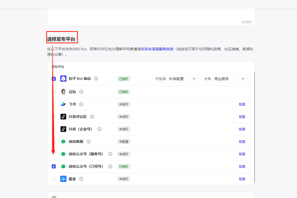Show info for 微信公众号（订阅号）

pyautogui.click(x=110, y=166)
